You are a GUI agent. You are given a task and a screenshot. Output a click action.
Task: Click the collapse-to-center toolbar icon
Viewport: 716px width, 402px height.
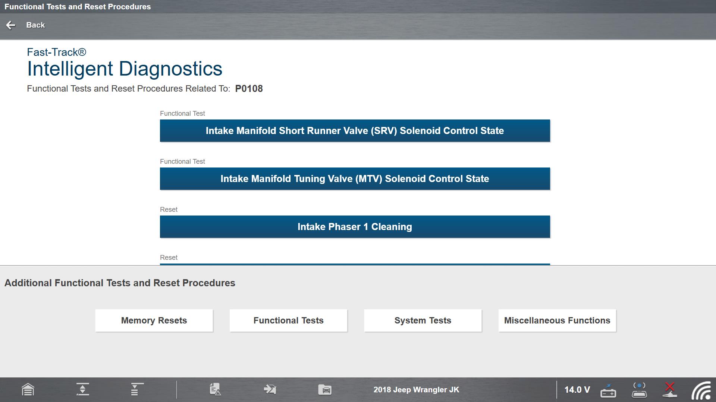(x=82, y=389)
